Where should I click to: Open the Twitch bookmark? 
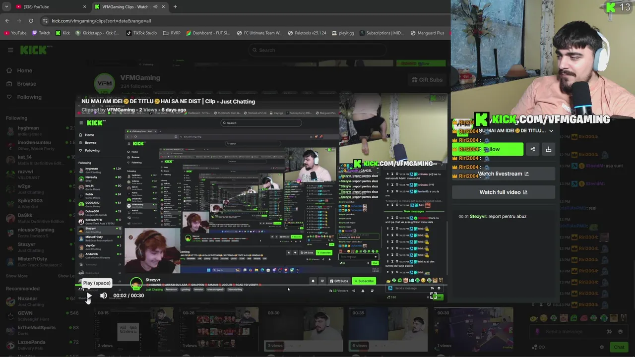(x=41, y=33)
